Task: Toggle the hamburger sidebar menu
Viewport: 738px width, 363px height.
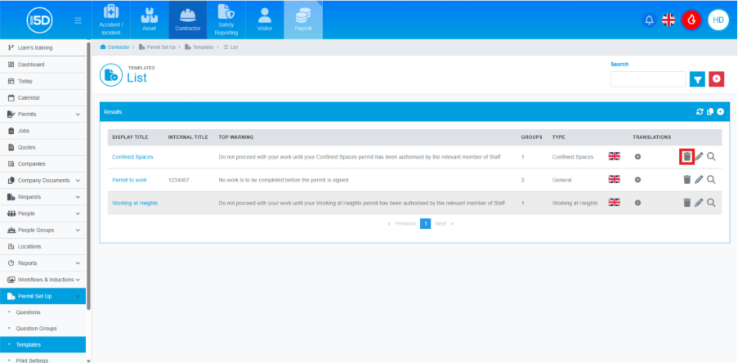Action: point(78,20)
